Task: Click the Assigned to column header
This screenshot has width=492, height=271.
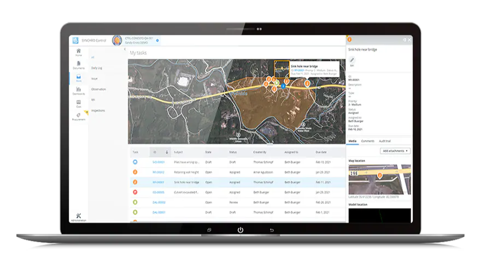Action: (x=291, y=152)
